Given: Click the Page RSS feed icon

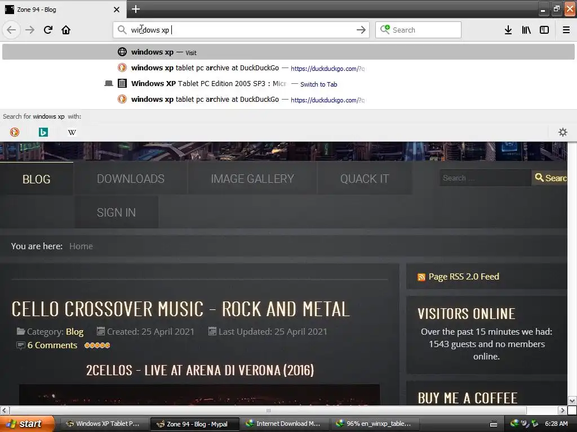Looking at the screenshot, I should coord(421,277).
